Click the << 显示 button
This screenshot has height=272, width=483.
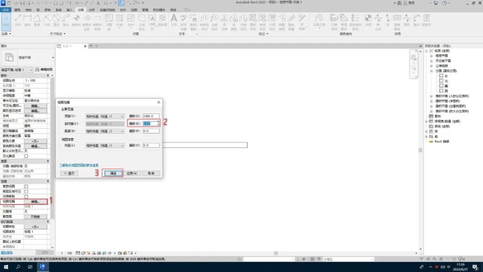click(69, 174)
